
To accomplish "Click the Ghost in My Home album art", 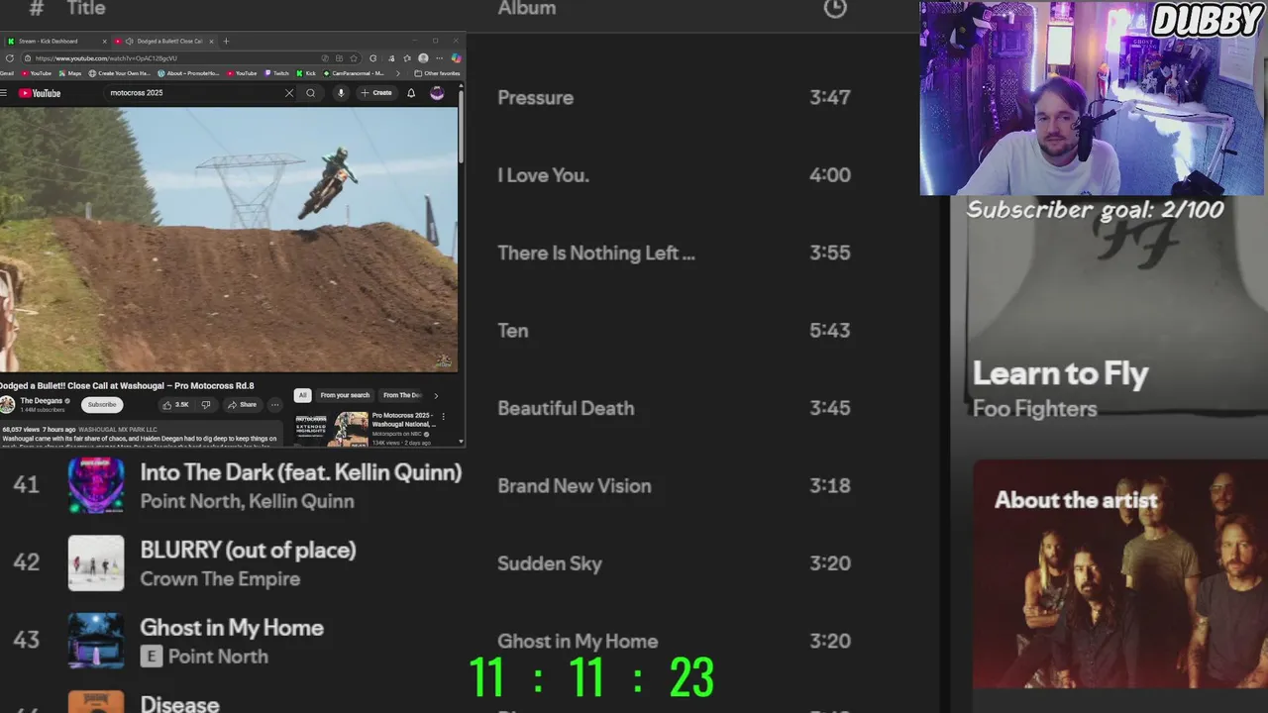I will pos(96,641).
